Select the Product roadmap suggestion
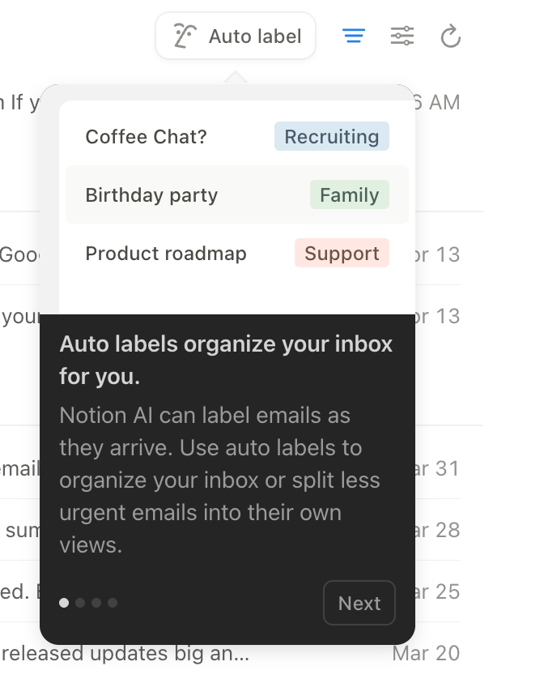The height and width of the screenshot is (683, 544). pos(165,253)
